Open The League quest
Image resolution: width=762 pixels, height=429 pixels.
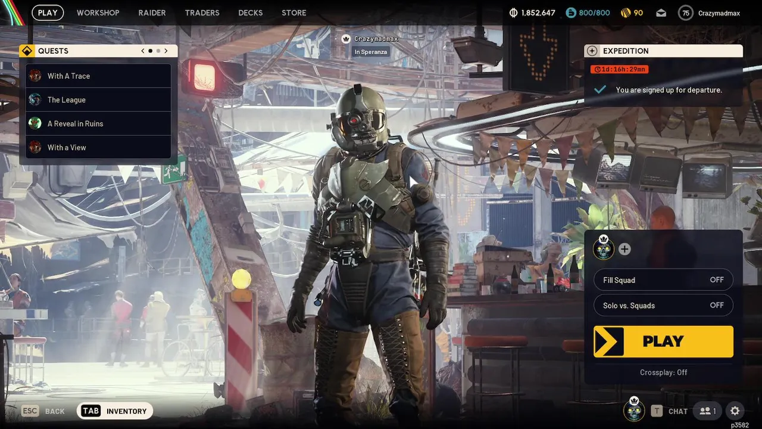(98, 100)
